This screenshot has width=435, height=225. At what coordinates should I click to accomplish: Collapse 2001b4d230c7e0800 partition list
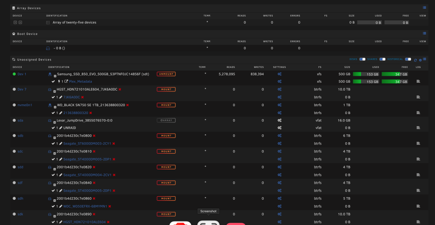(x=55, y=137)
